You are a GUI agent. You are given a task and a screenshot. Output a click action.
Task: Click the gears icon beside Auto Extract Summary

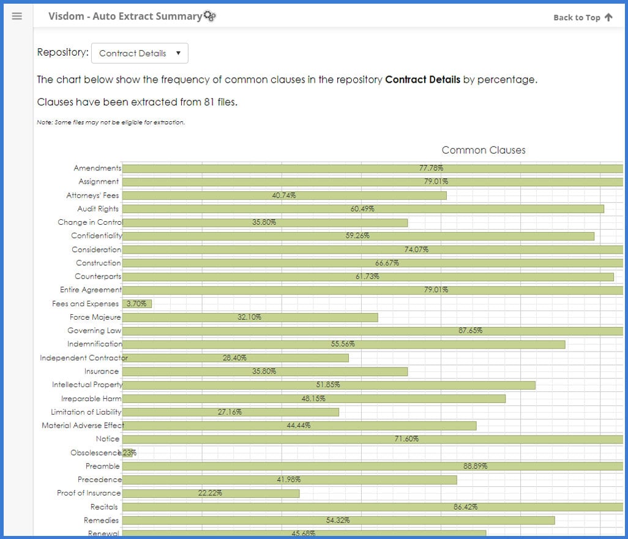tap(209, 17)
